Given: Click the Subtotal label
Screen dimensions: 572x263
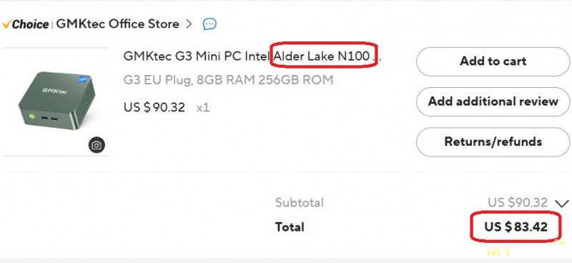Looking at the screenshot, I should [299, 202].
